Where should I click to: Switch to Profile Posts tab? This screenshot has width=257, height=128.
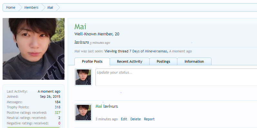point(92,61)
